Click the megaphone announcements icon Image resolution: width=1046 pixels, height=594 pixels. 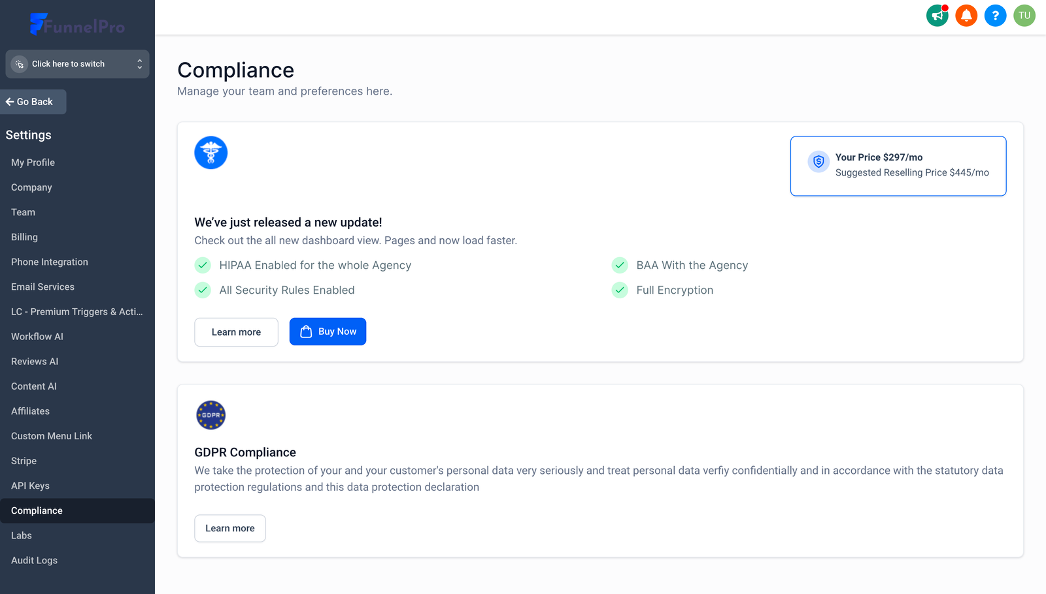(x=937, y=16)
